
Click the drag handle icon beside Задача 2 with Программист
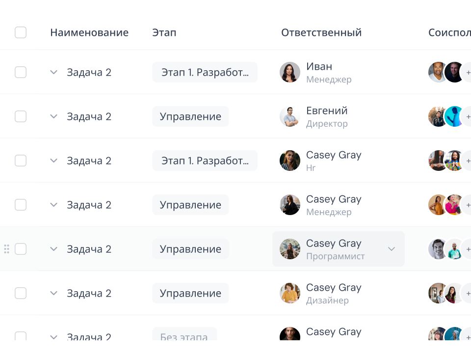[7, 249]
